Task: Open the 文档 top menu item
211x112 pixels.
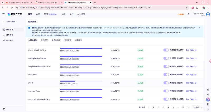Action: [71, 14]
